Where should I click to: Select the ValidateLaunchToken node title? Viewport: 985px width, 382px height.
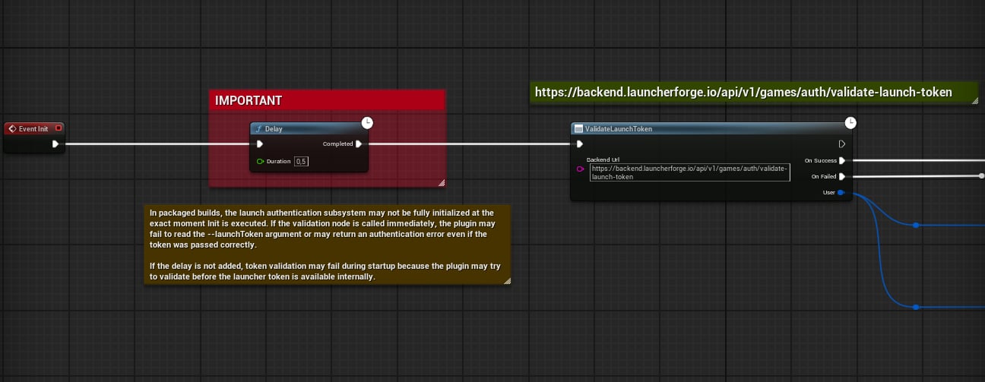pyautogui.click(x=619, y=129)
